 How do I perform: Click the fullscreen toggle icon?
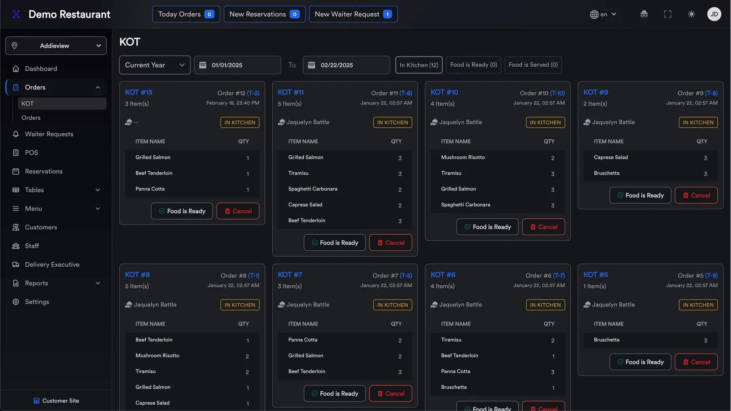pyautogui.click(x=667, y=14)
